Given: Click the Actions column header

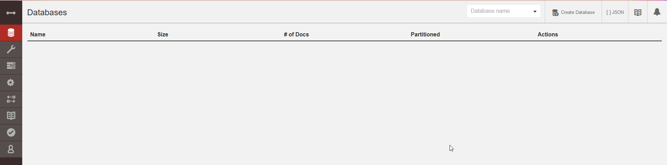Looking at the screenshot, I should 547,34.
